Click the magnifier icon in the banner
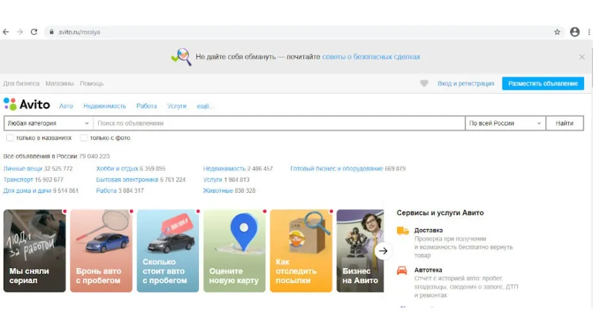Image resolution: width=593 pixels, height=333 pixels. (x=181, y=57)
